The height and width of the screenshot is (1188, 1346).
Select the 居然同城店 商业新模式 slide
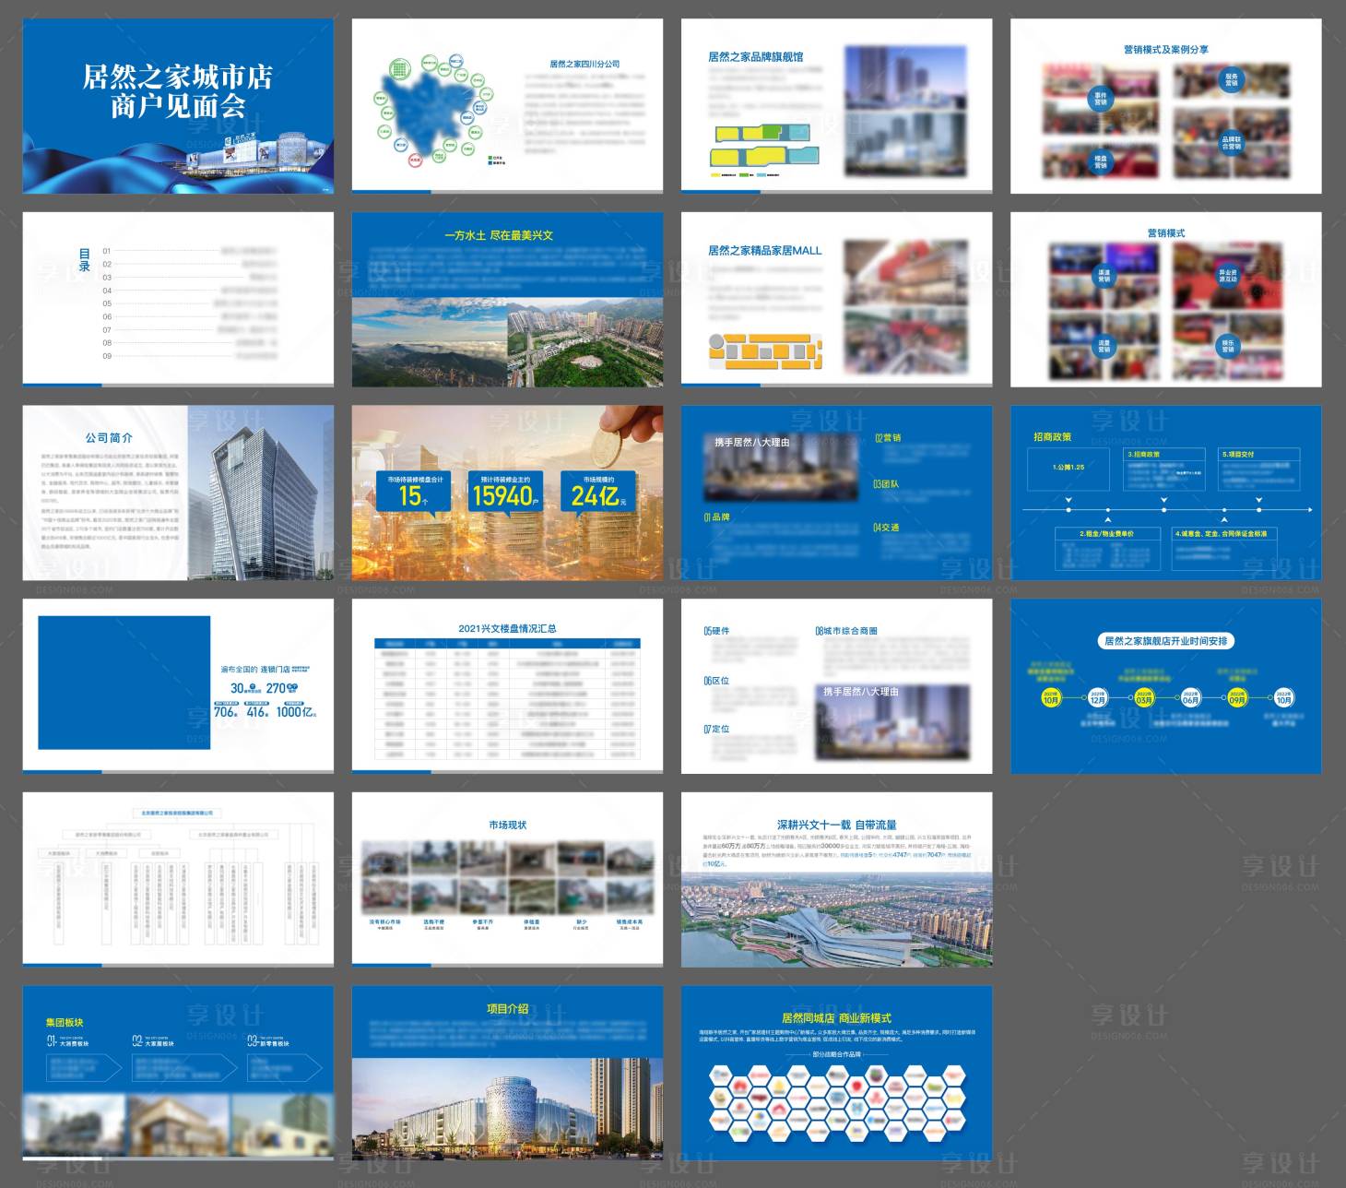(836, 1073)
